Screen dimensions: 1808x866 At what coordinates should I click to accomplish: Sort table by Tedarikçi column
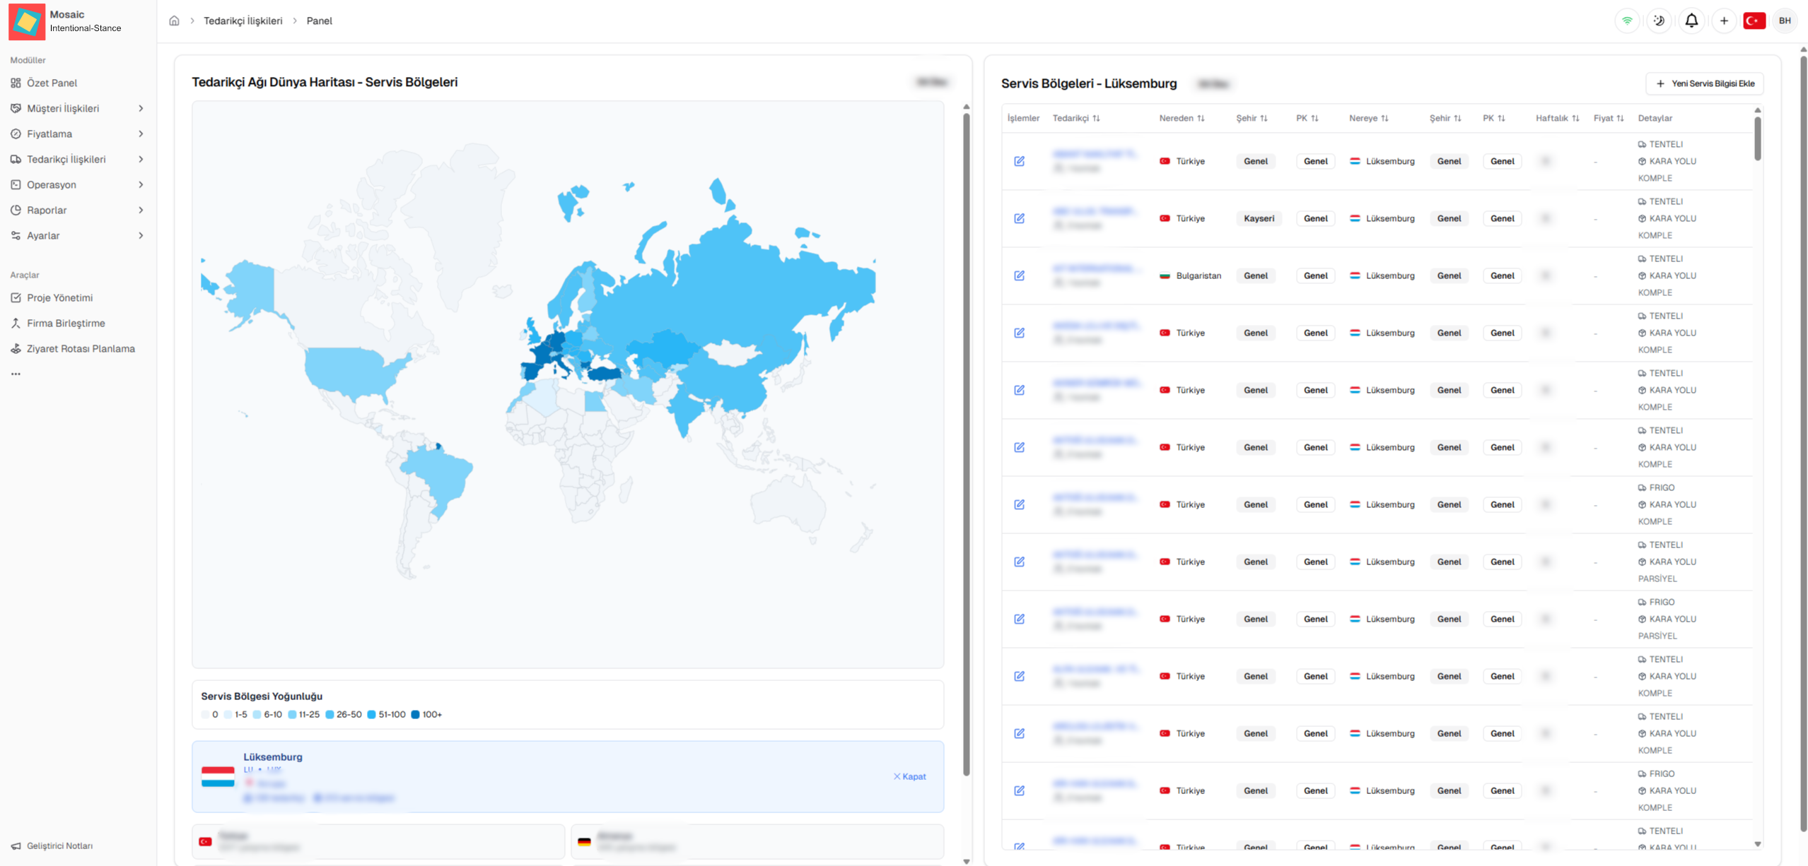[x=1076, y=118]
